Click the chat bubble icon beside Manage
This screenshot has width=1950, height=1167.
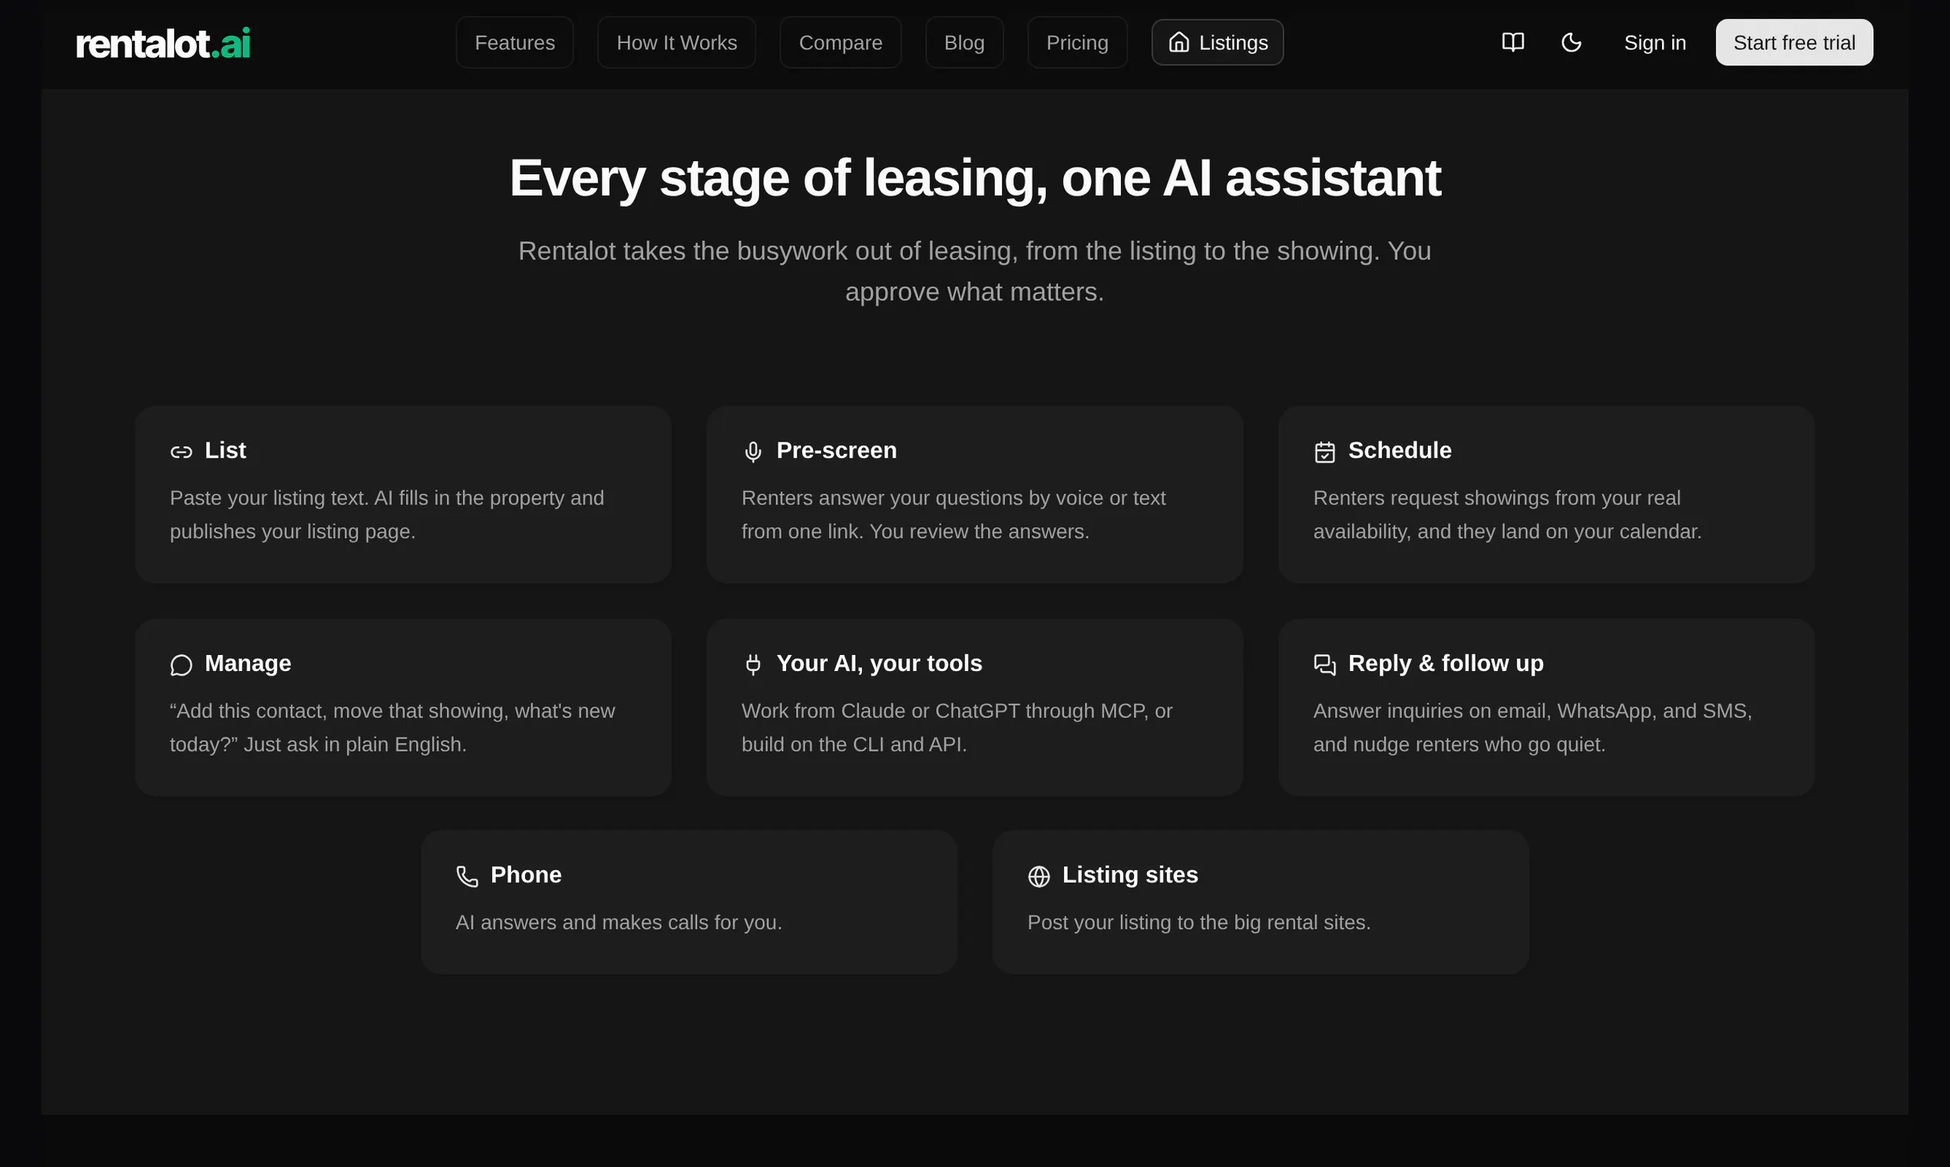coord(182,664)
